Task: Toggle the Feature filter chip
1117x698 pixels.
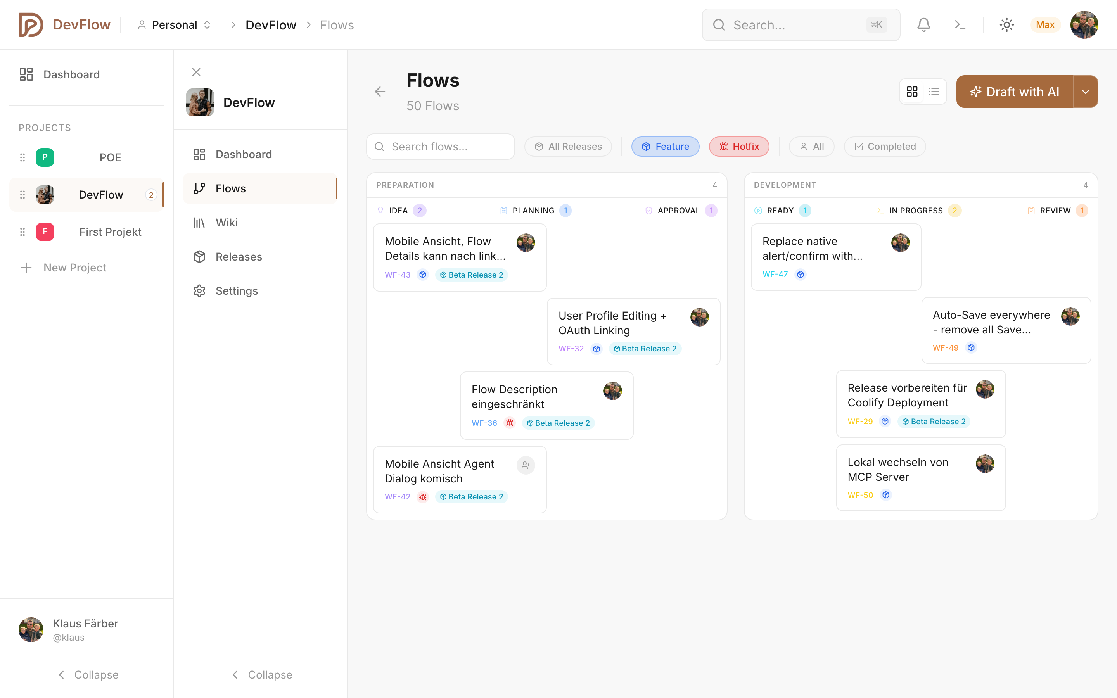Action: point(665,146)
